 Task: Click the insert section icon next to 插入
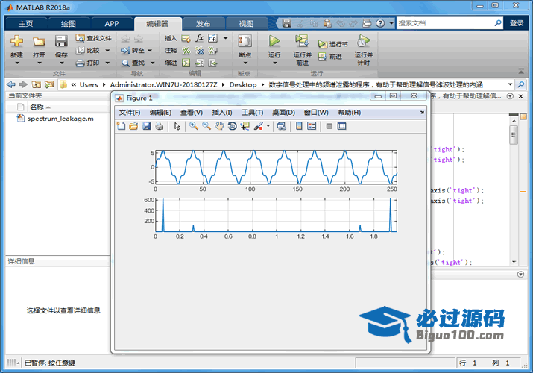click(x=186, y=38)
